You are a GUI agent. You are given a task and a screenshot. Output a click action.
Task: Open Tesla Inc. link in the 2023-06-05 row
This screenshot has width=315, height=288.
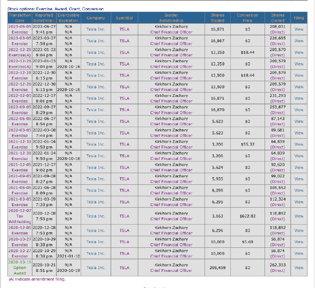(x=96, y=29)
